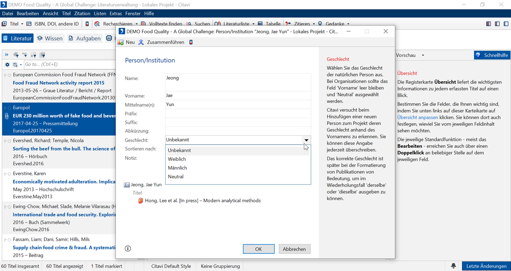Select Weiblich from the gender list
The width and height of the screenshot is (511, 271).
tap(177, 159)
